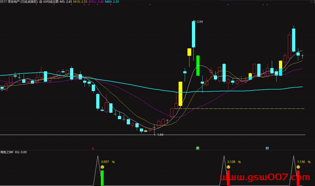Select the green candlestick in the main chart

click(x=198, y=66)
